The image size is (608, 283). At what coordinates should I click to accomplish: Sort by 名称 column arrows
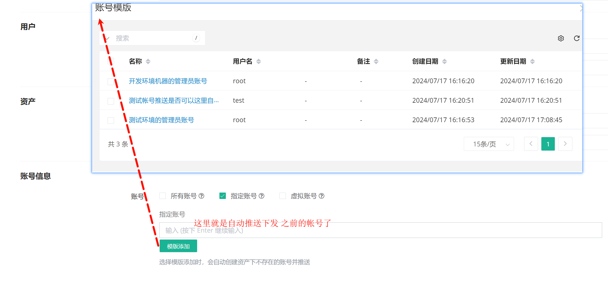(148, 61)
